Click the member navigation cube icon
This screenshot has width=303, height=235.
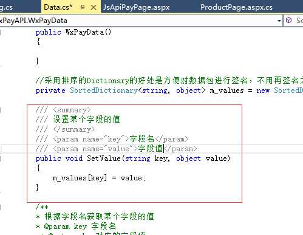coord(289,20)
